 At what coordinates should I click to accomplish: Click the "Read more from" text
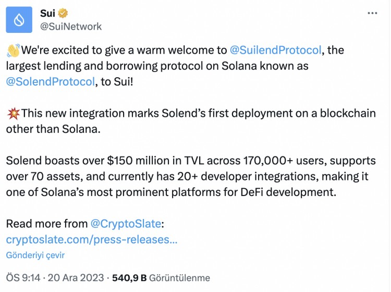click(x=46, y=224)
